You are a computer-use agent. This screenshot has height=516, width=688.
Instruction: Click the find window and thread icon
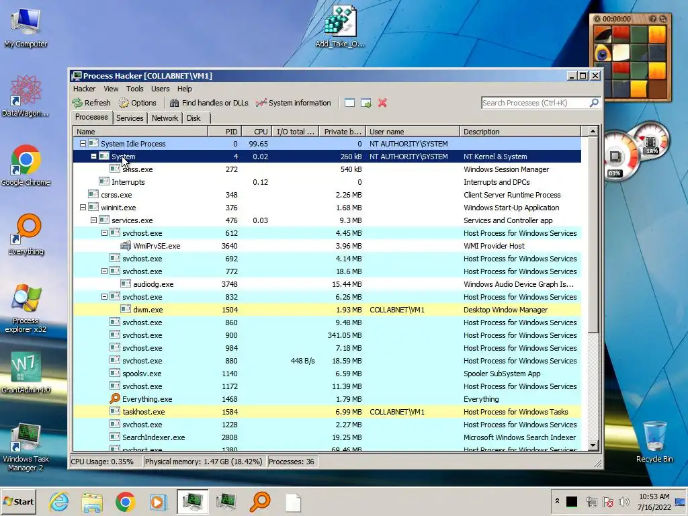coord(366,103)
